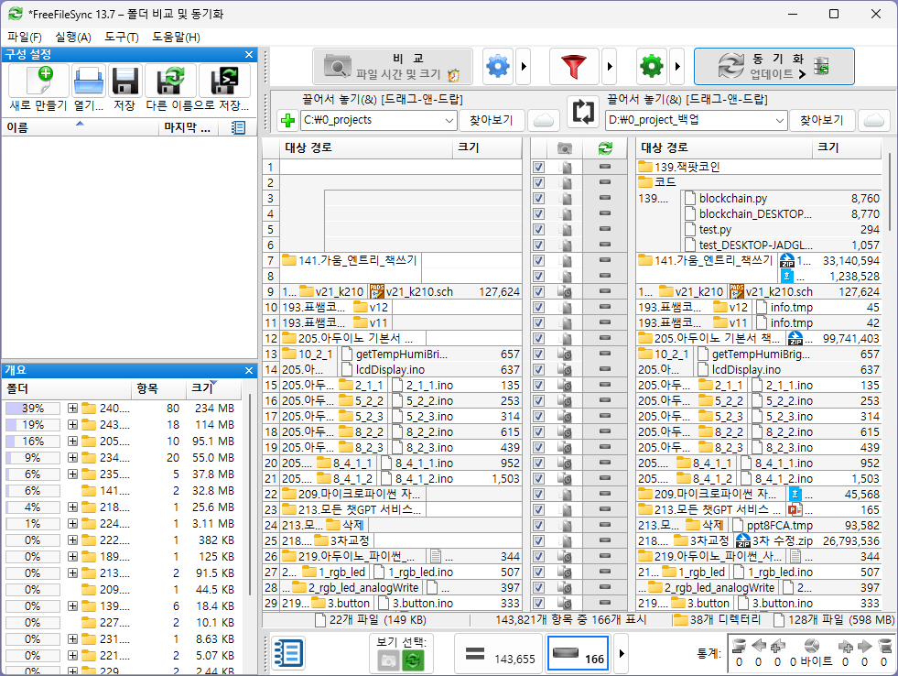The height and width of the screenshot is (676, 898).
Task: Close the 개요 overview panel
Action: (249, 371)
